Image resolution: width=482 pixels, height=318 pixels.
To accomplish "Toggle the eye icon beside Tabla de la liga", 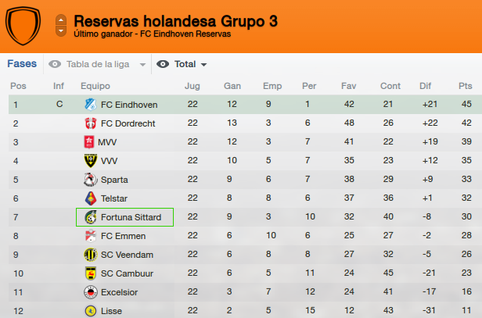I will [55, 64].
